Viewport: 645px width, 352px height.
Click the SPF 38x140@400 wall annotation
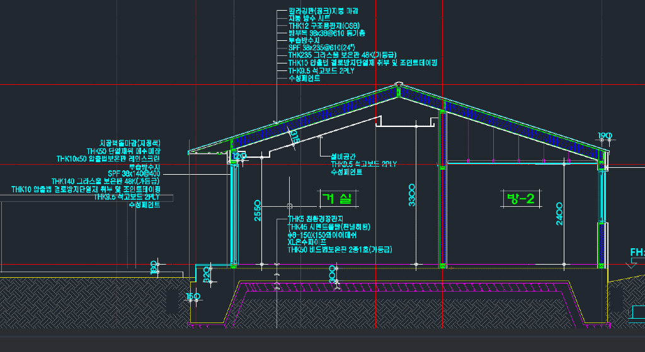click(134, 173)
